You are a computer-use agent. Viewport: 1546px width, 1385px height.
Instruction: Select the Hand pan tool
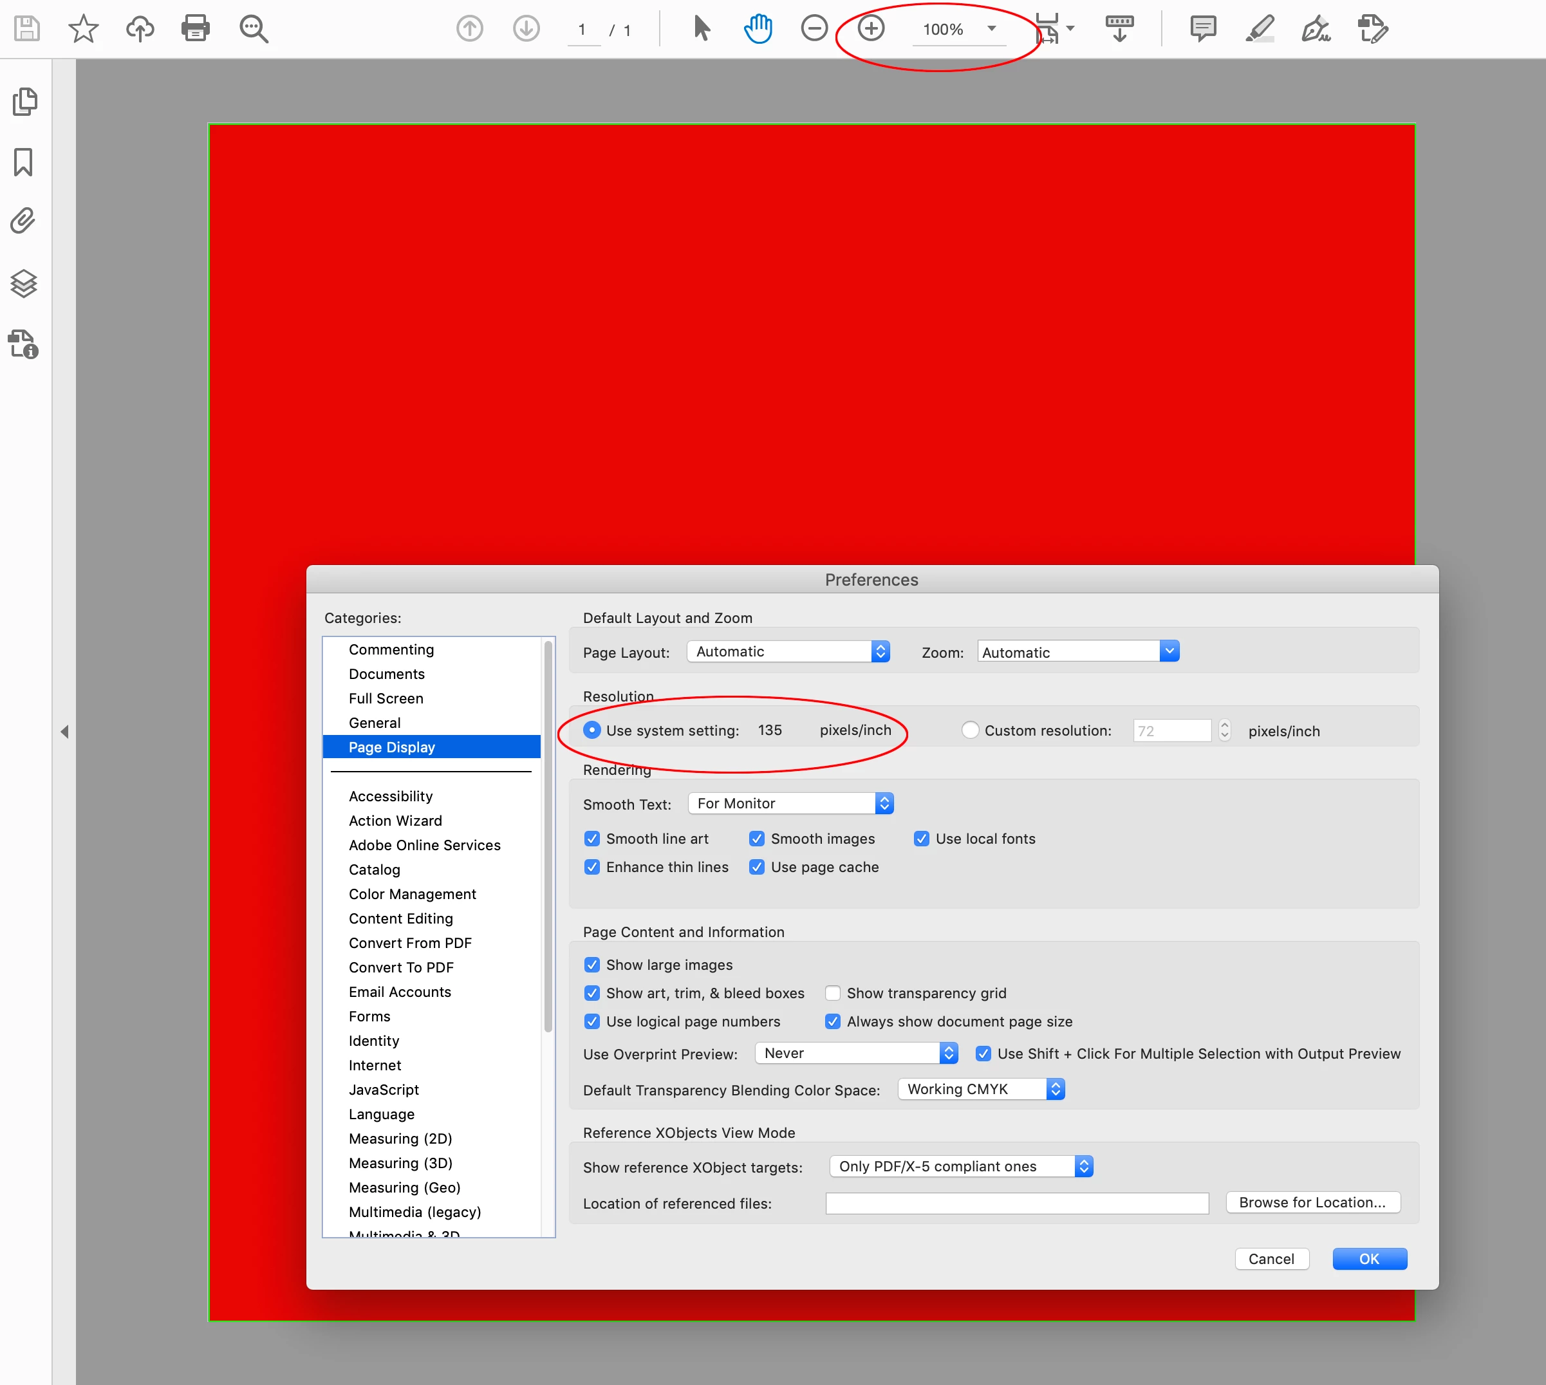758,29
